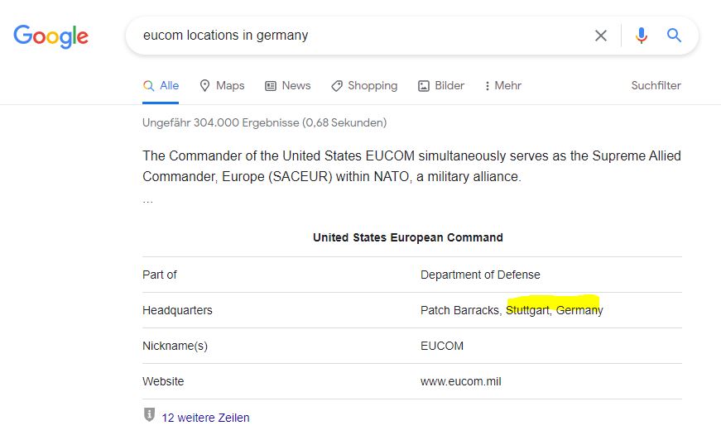
Task: Open the Mehr three-dot menu
Action: [x=502, y=85]
